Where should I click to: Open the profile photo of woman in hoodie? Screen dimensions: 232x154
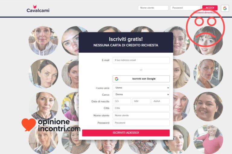tap(43, 41)
